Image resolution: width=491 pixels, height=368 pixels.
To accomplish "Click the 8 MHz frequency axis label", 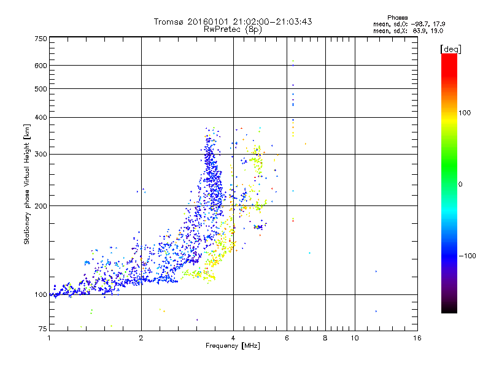I will [x=325, y=338].
